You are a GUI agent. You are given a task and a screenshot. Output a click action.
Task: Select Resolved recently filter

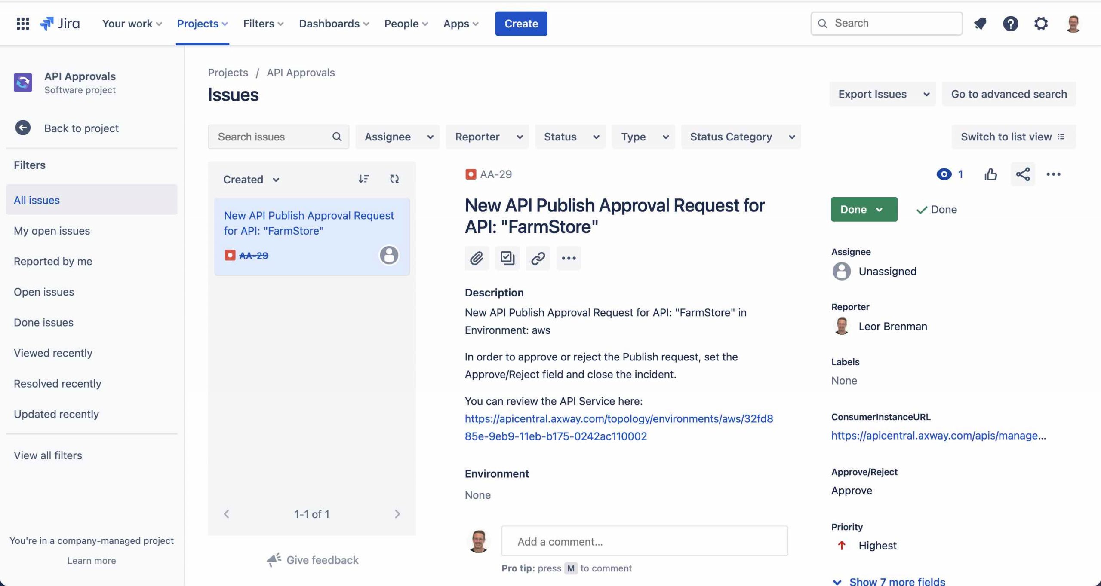92,383
